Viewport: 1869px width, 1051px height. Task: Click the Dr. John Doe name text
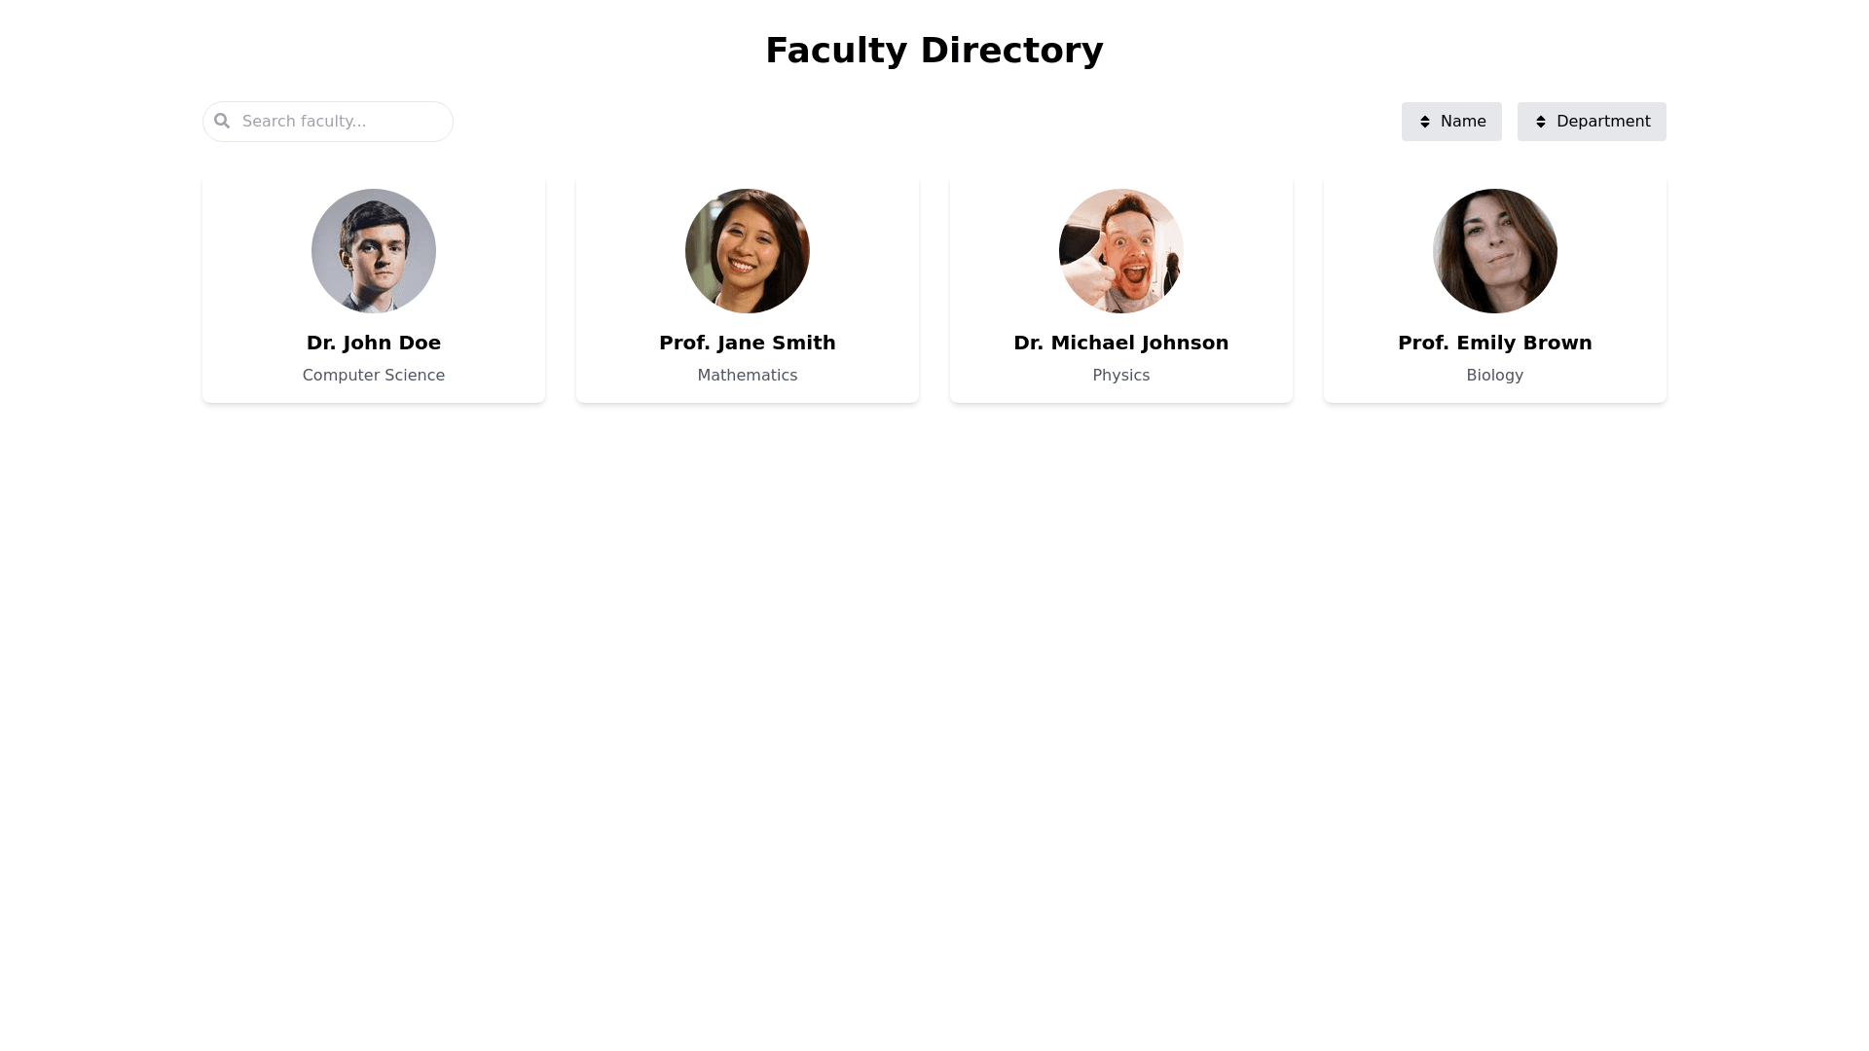[x=374, y=343]
